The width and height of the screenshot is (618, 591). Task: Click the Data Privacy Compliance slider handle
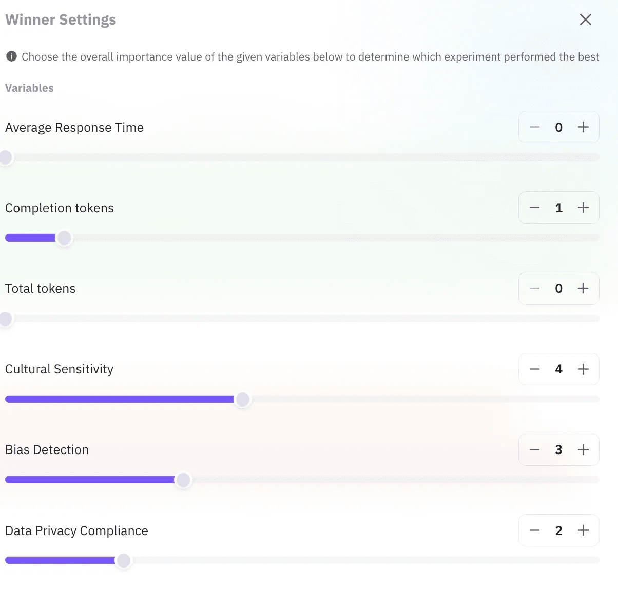point(123,561)
